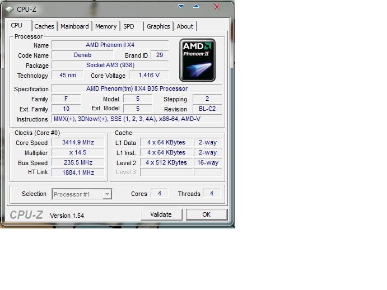Click the blue down arrow in title bar
387x290 pixels.
pyautogui.click(x=181, y=6)
